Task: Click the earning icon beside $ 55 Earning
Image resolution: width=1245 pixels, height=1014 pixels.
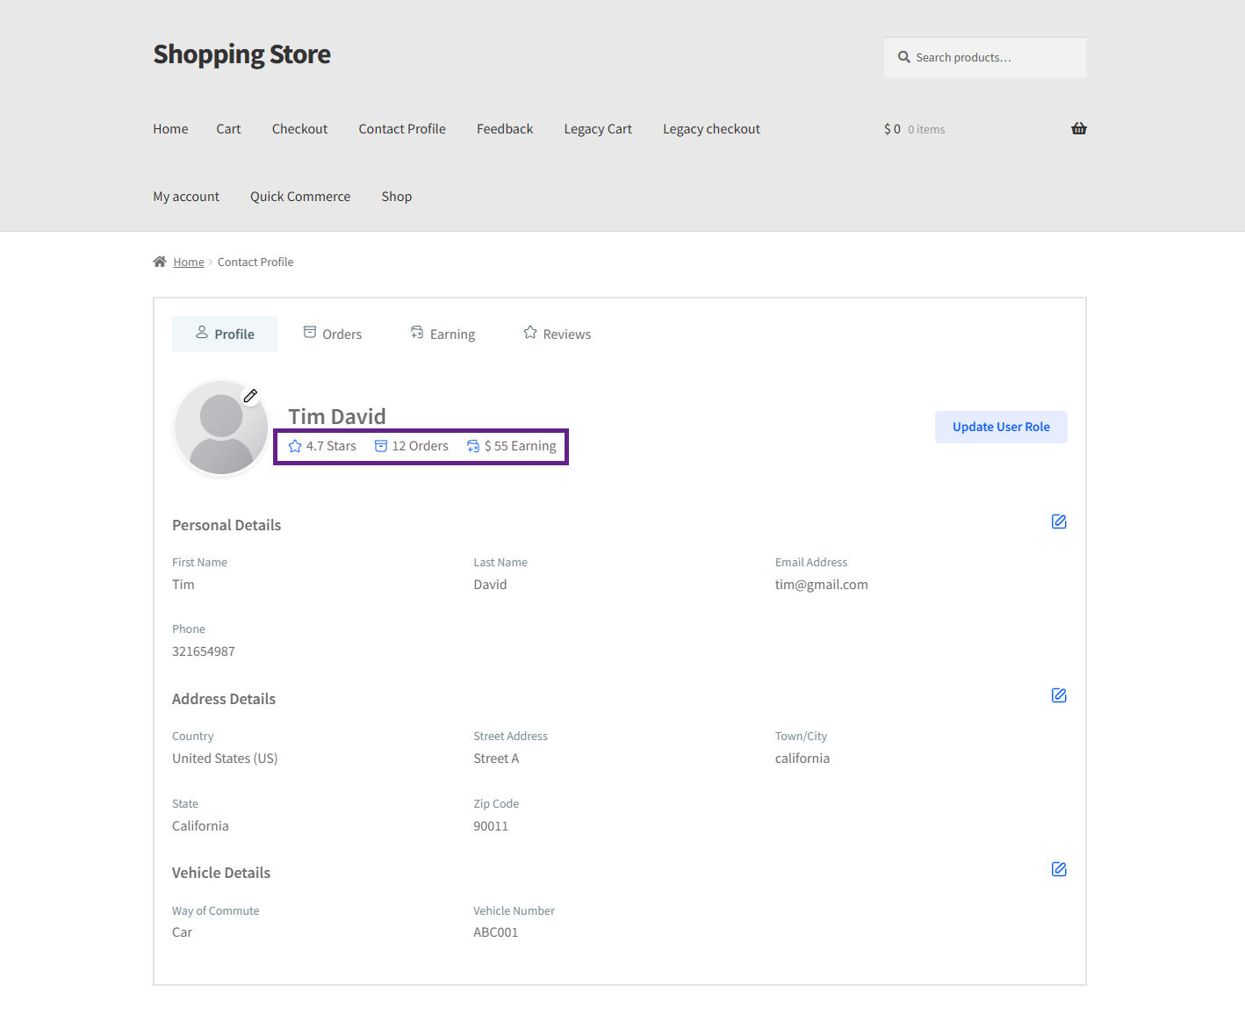Action: pyautogui.click(x=473, y=446)
